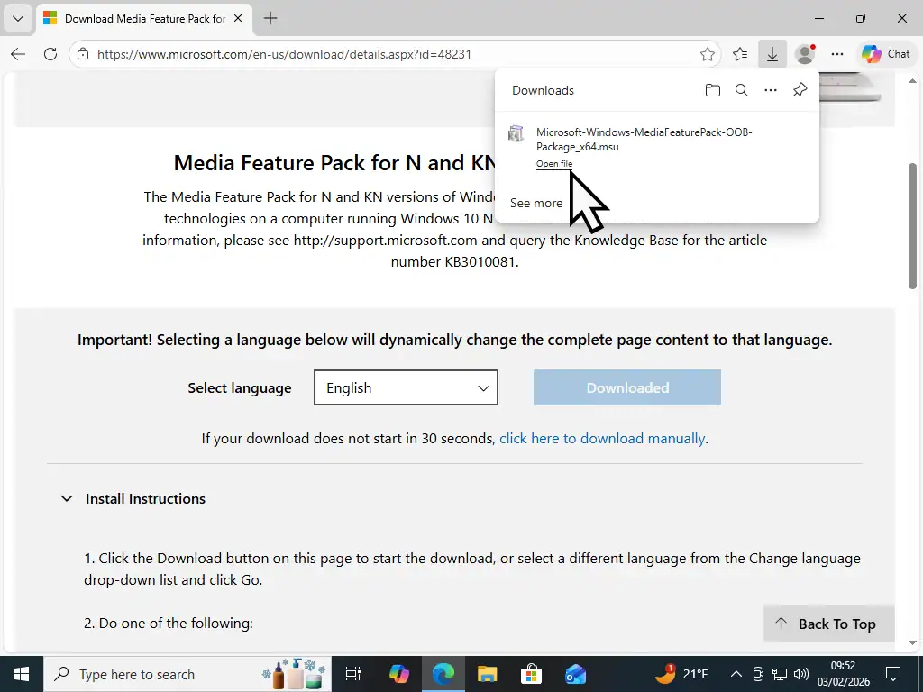Open a new browser tab
Viewport: 923px width, 692px height.
270,18
